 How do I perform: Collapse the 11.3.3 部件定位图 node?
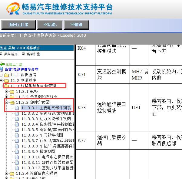pos(6,102)
